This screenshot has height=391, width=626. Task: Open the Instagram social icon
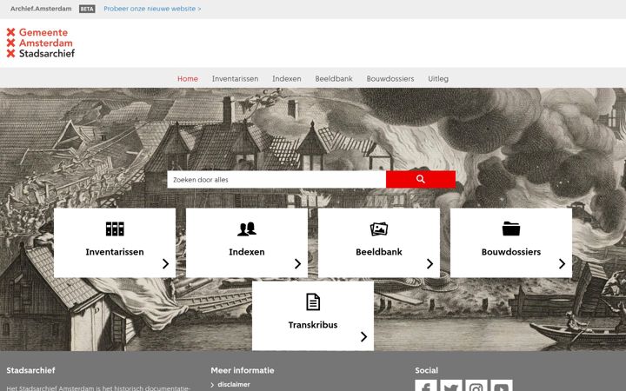tap(476, 386)
